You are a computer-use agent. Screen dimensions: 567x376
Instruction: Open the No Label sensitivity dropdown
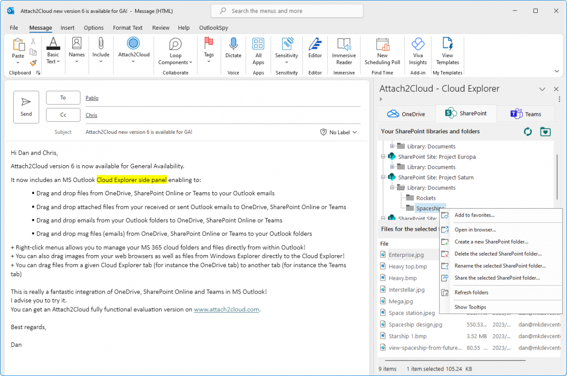(x=338, y=132)
